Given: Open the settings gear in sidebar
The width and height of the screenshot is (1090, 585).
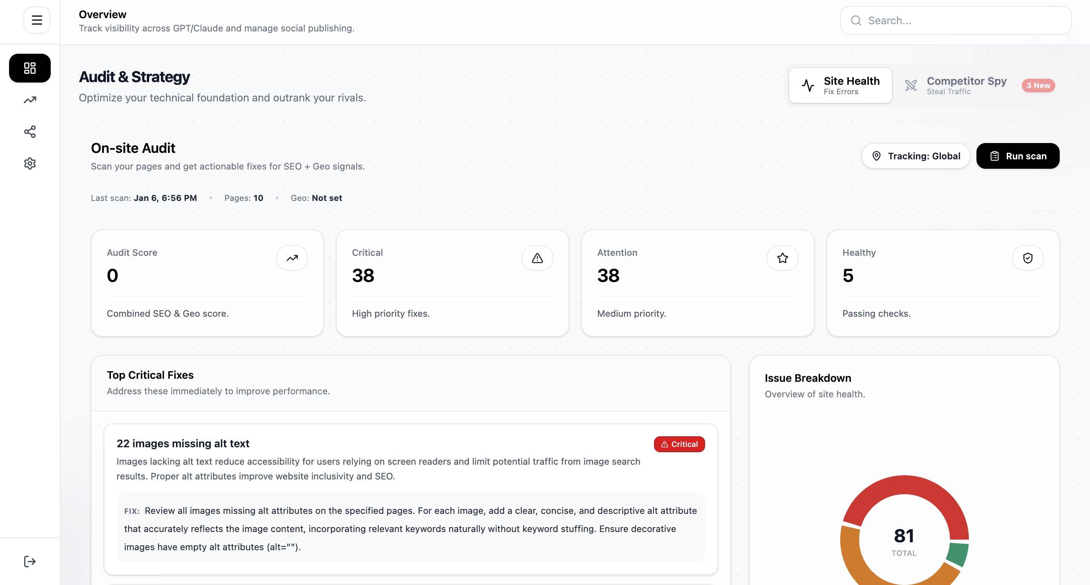Looking at the screenshot, I should coord(30,164).
